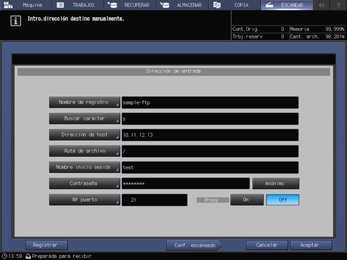Click the printer status icon
347x260 pixels.
tap(28, 256)
